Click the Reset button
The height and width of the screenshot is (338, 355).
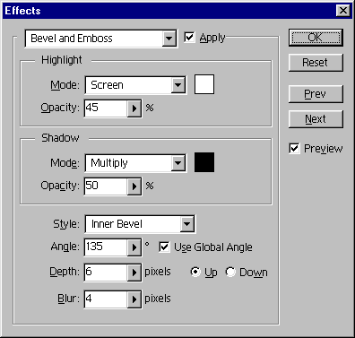pos(316,63)
